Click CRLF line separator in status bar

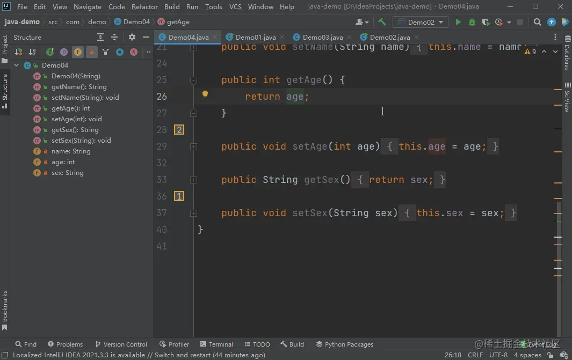click(475, 355)
